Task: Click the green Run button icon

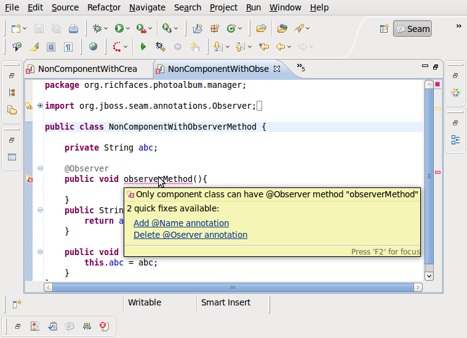Action: click(119, 28)
